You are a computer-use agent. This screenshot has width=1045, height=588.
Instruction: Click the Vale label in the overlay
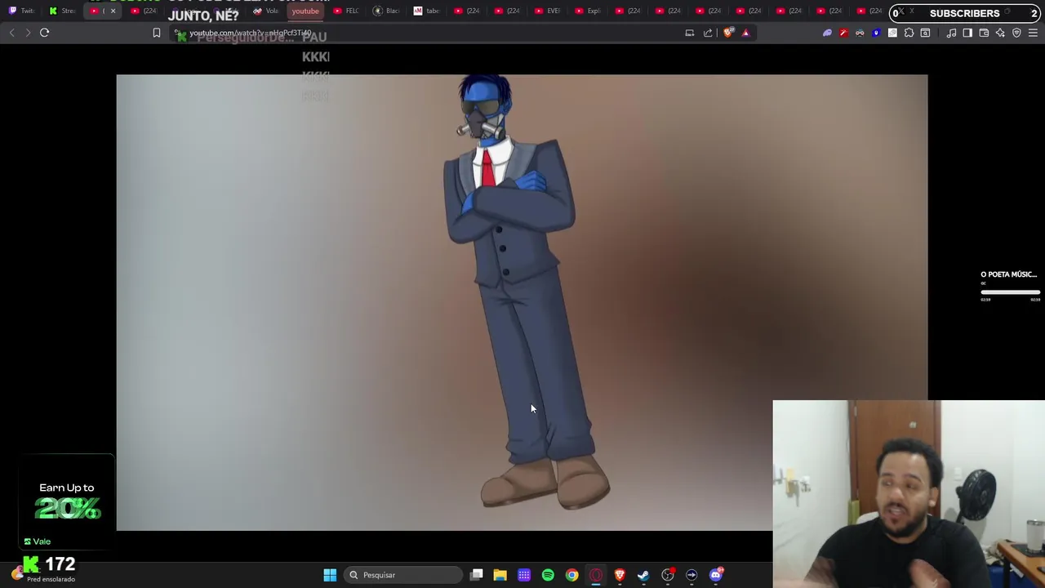(x=38, y=541)
